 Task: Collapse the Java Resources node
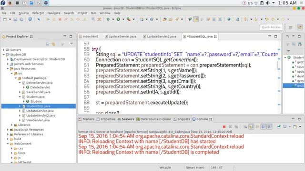point(8,68)
